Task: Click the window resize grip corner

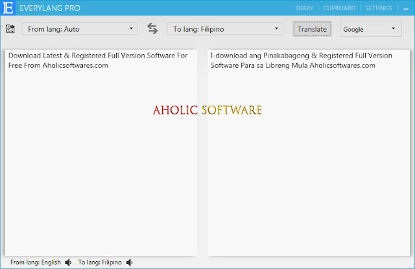Action: click(412, 266)
